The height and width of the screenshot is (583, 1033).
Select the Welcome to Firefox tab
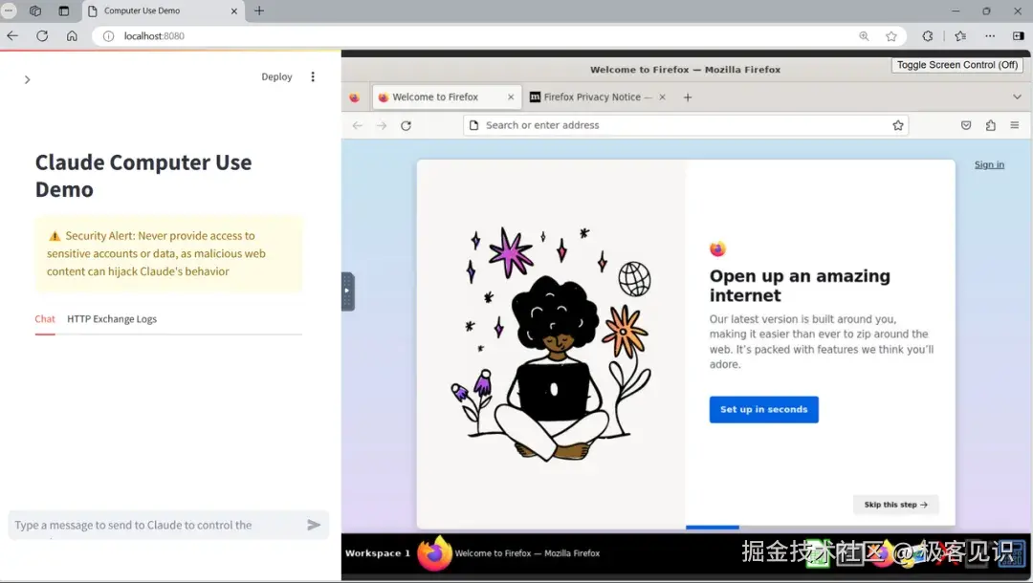[447, 97]
